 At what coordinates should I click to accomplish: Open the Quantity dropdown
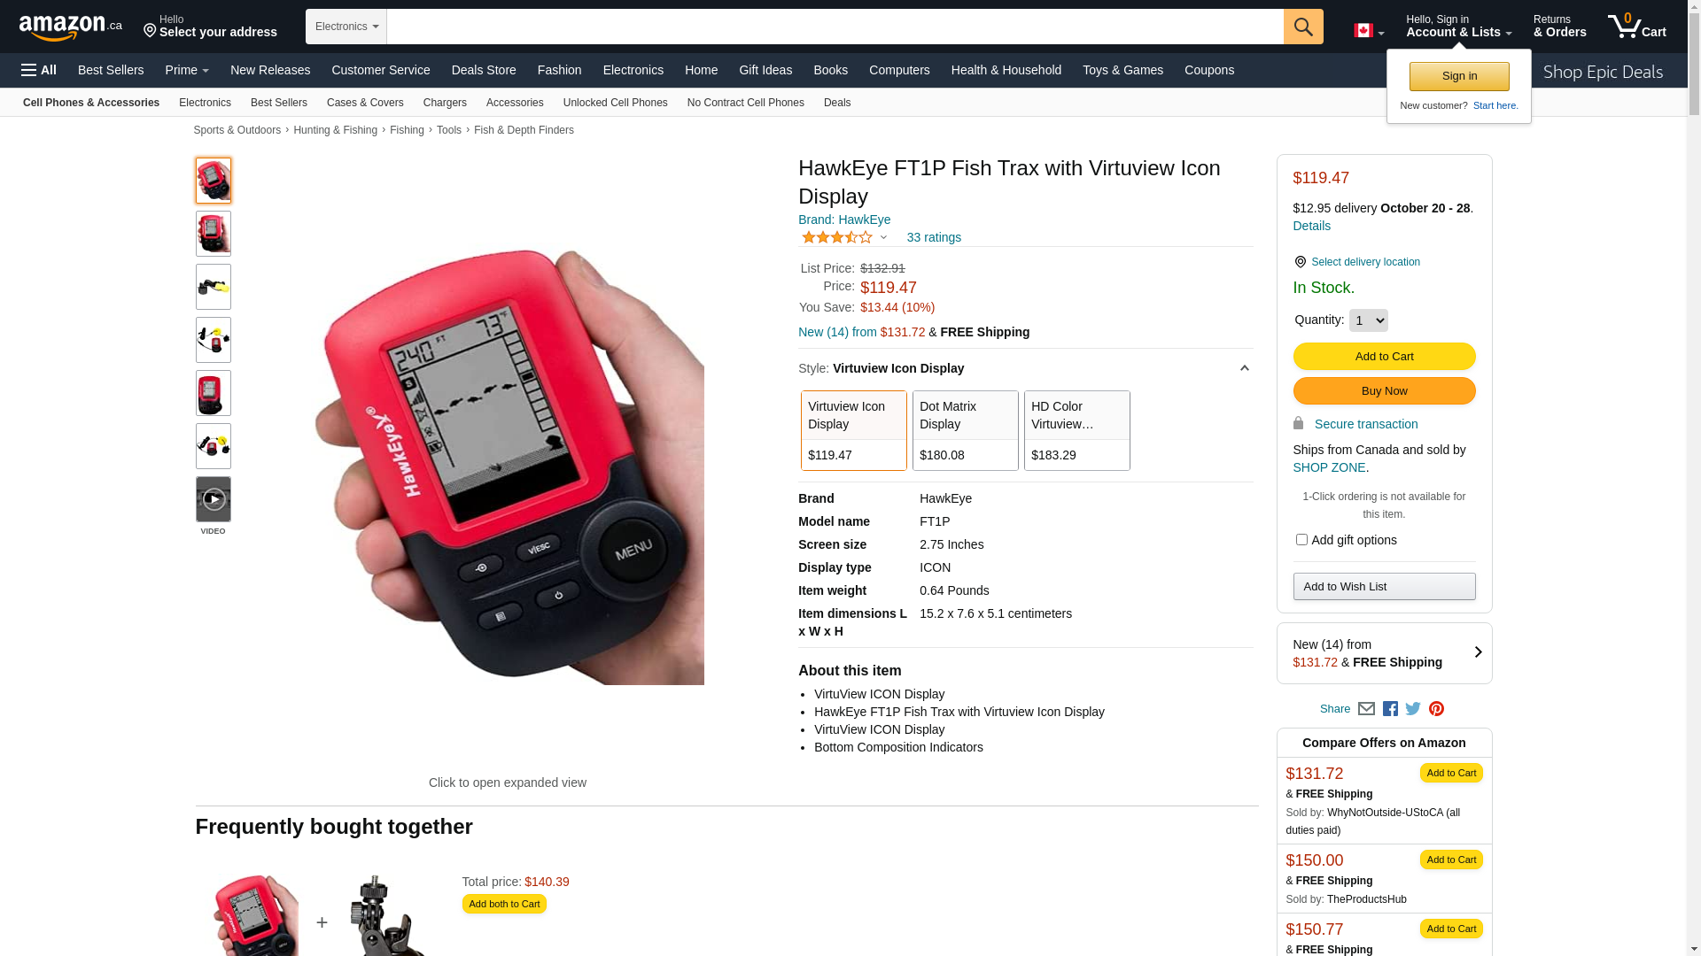point(1369,320)
